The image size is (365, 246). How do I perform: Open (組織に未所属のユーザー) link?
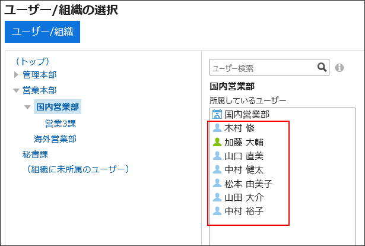pos(78,169)
